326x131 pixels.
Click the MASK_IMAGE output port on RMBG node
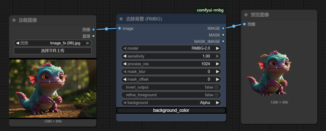coord(223,41)
